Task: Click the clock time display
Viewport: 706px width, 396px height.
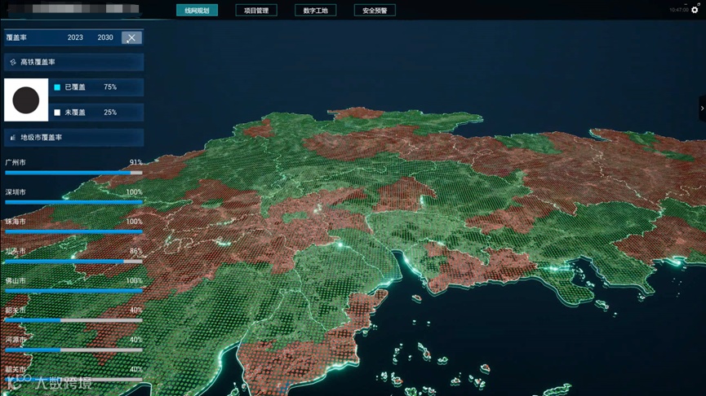Action: [x=678, y=10]
